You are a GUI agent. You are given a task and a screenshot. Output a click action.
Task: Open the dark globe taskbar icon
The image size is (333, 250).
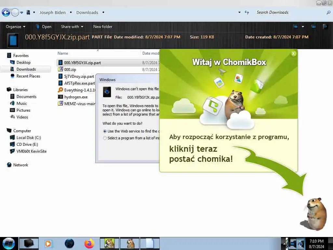70,243
